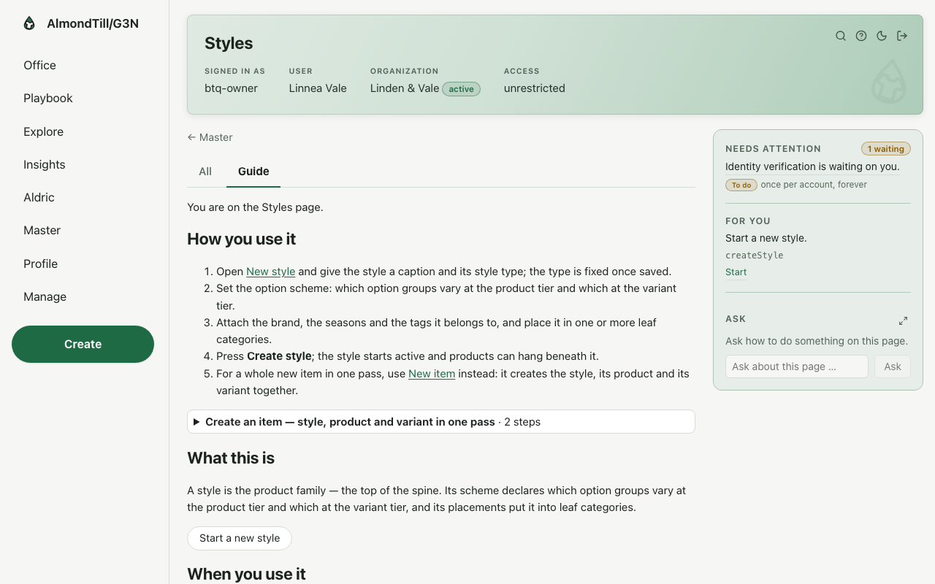Click the AlmondTill droplet logo icon

coord(29,23)
